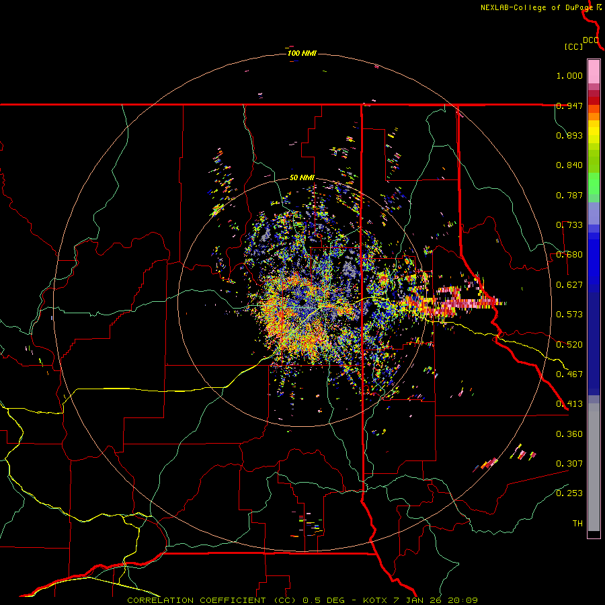
Task: Pick the dark red color bar segment
Action: pyautogui.click(x=594, y=101)
